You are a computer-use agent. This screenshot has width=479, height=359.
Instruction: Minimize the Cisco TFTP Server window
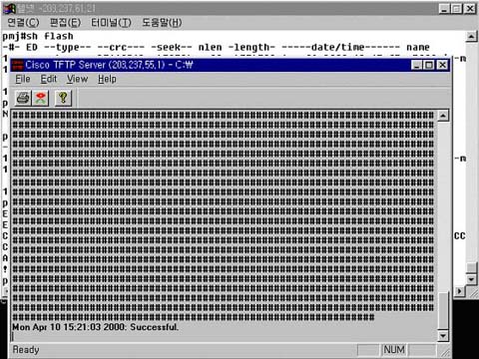pos(417,65)
